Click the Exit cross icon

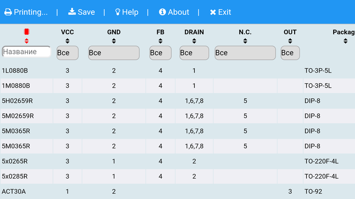point(213,12)
